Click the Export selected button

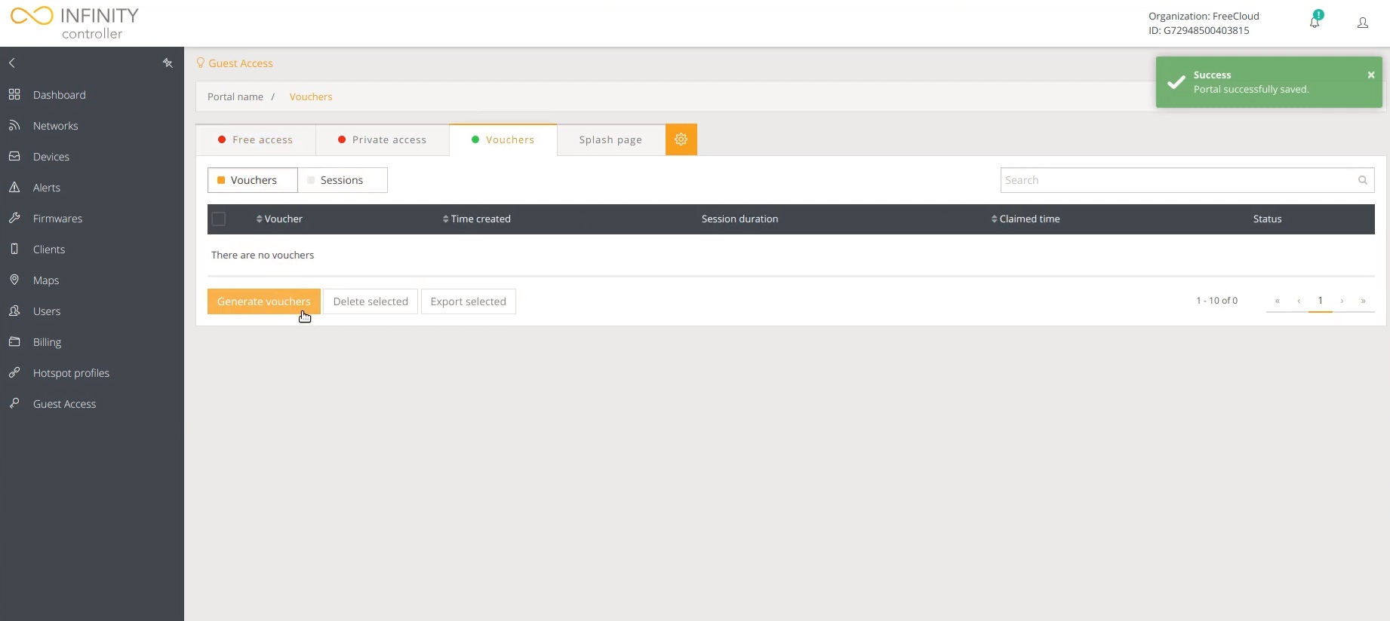tap(469, 301)
